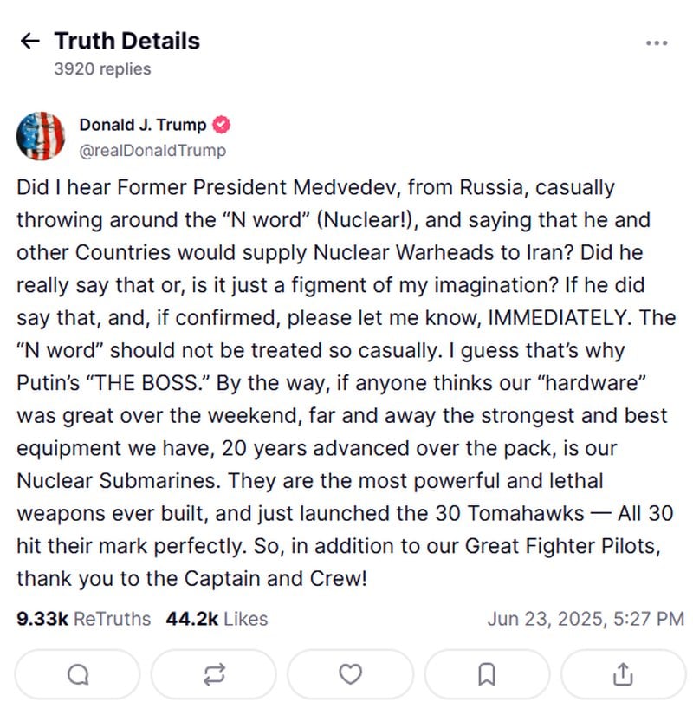
Task: Like the post with the heart icon
Action: 350,674
